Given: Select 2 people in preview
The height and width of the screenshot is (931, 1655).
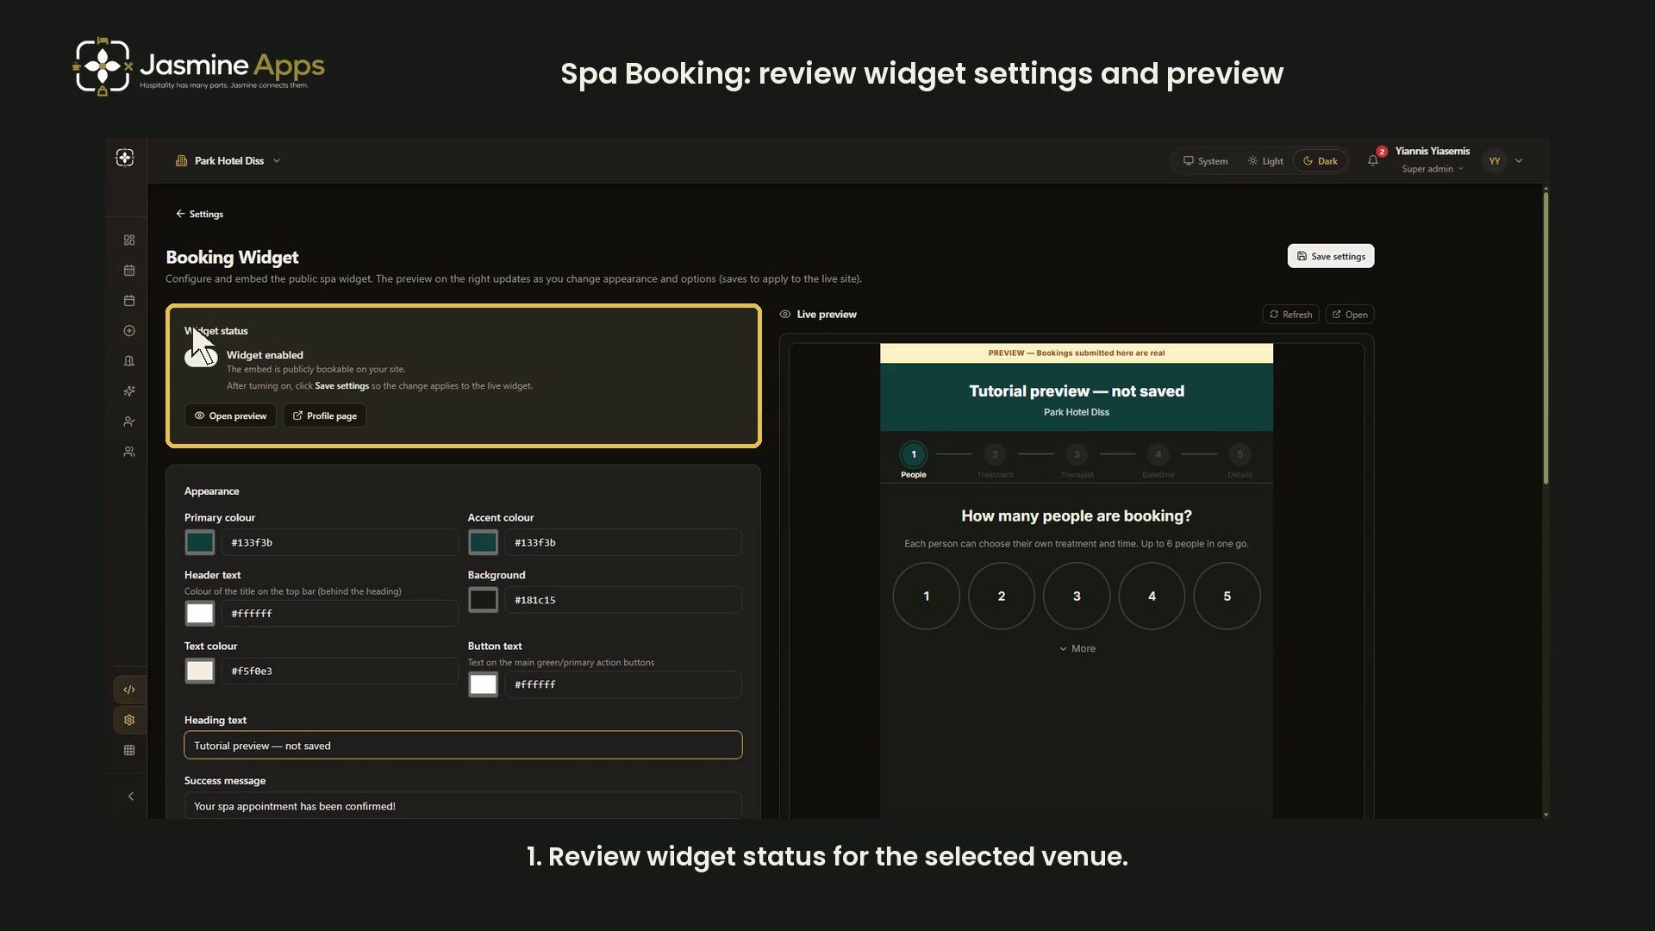Looking at the screenshot, I should [x=1002, y=597].
